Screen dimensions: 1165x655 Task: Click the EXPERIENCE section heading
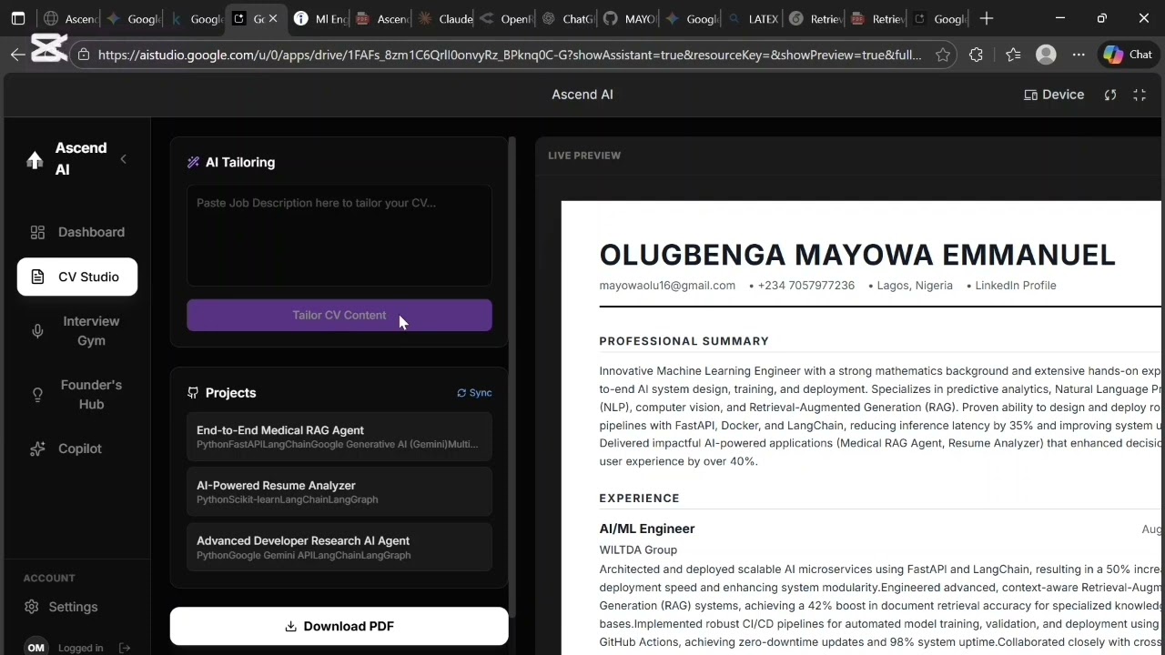coord(640,499)
